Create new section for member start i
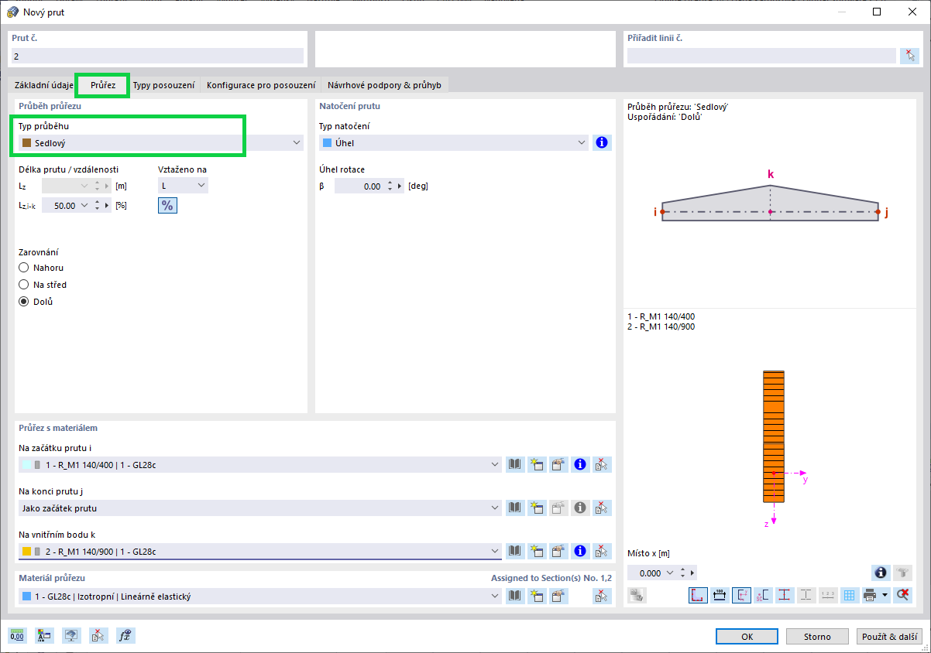The width and height of the screenshot is (931, 653). [x=536, y=465]
